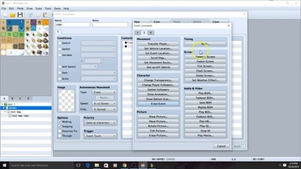Screen dimensions: 301x169
Task: Select tileset tab B
Action: [x=12, y=98]
